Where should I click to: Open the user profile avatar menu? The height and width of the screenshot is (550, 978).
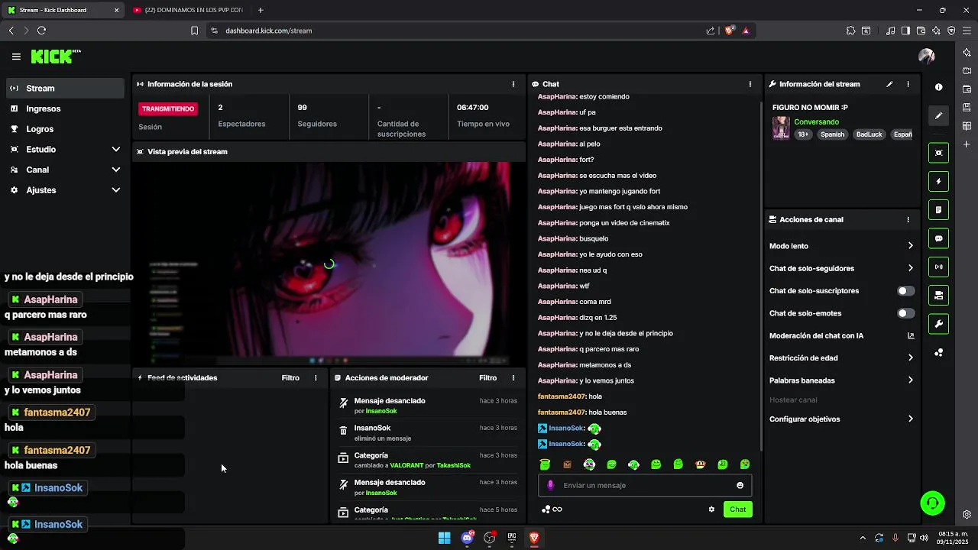(x=926, y=57)
